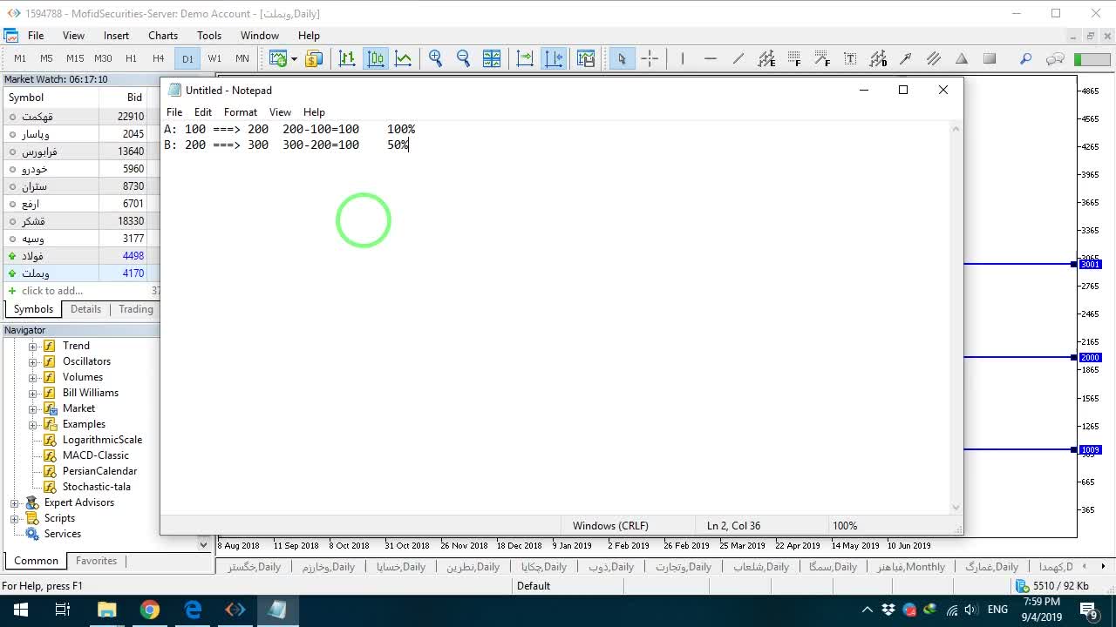Viewport: 1116px width, 627px height.
Task: Select the Stochastic-tala indicator
Action: (x=96, y=487)
